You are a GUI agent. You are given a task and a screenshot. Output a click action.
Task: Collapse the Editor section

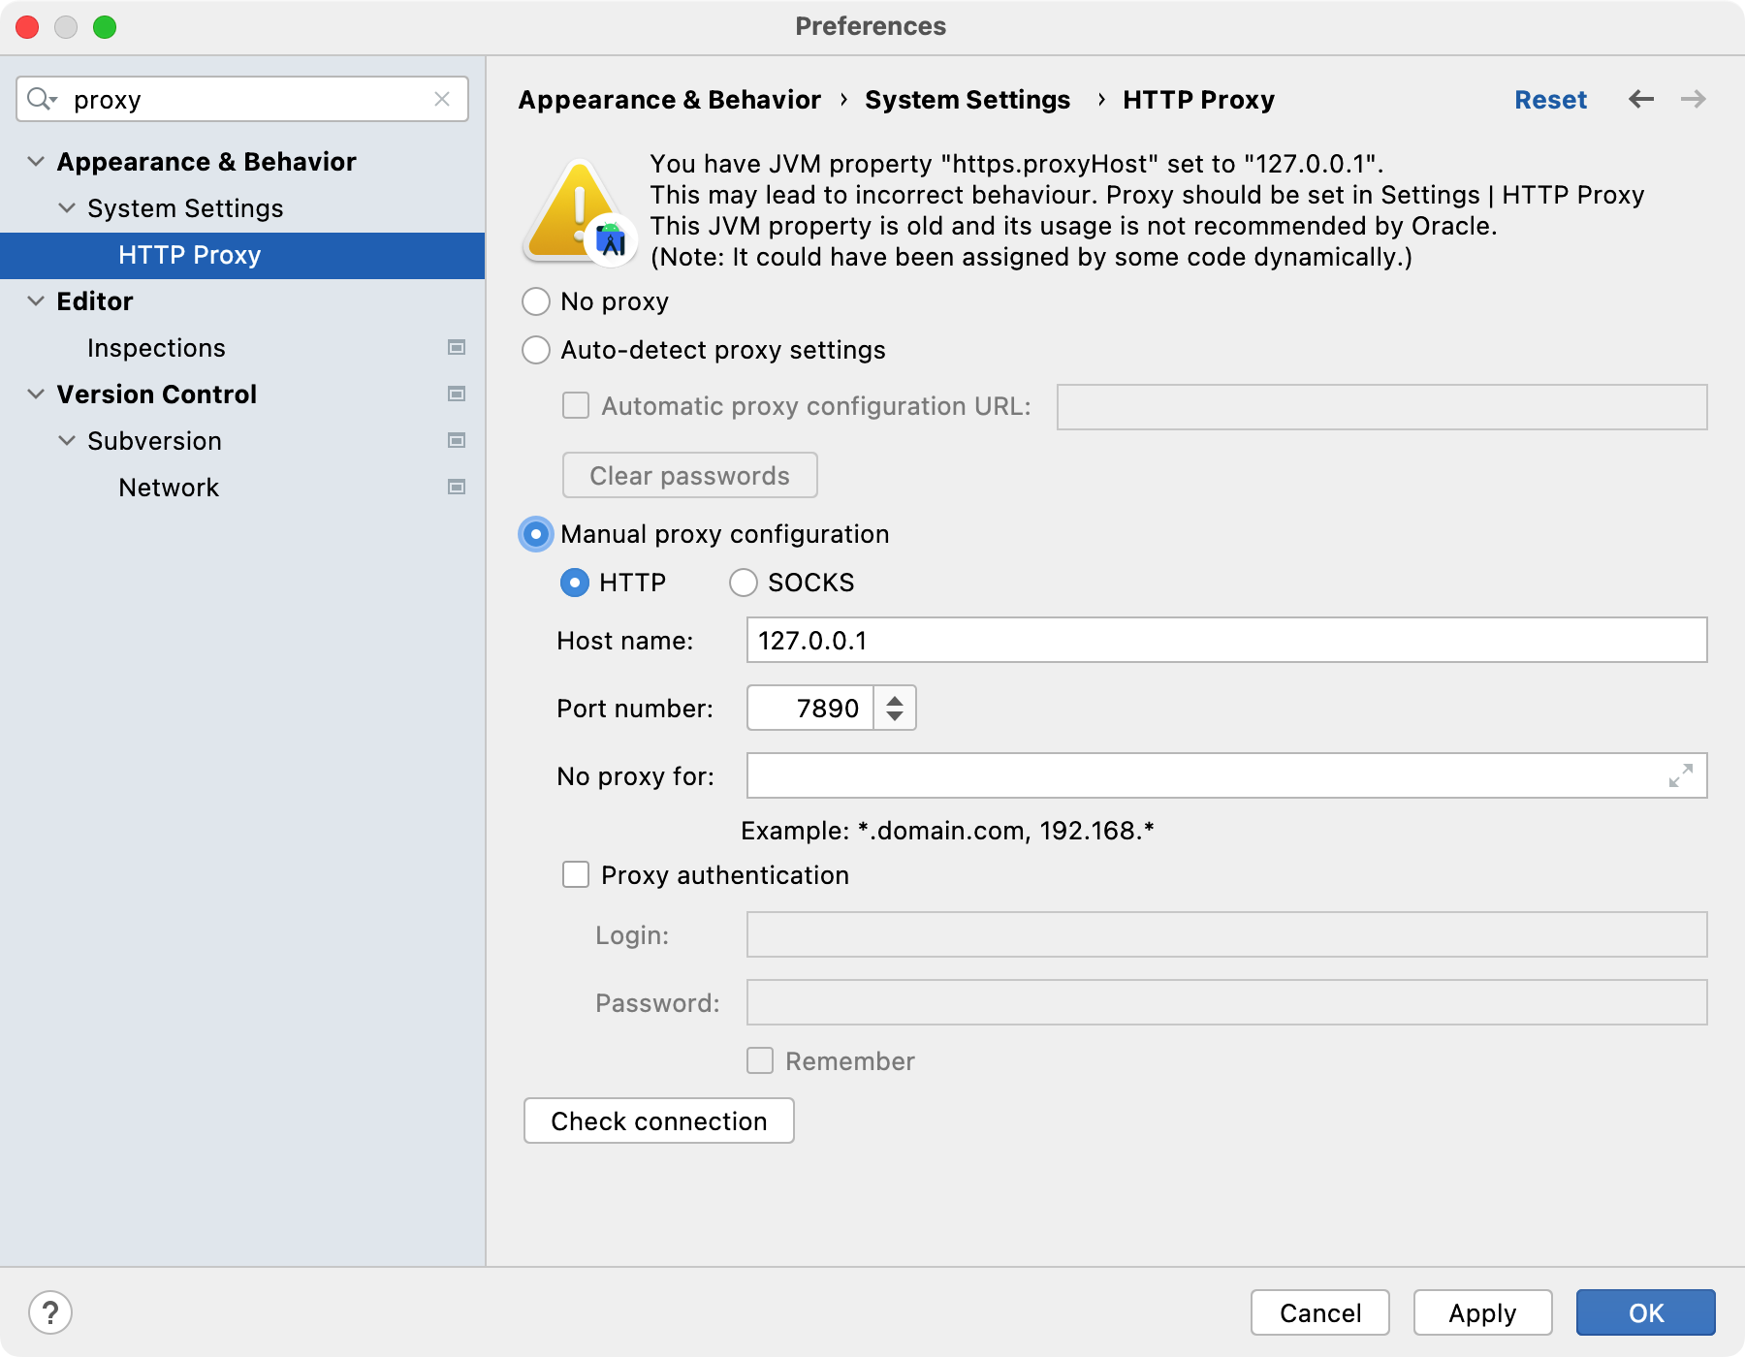36,300
